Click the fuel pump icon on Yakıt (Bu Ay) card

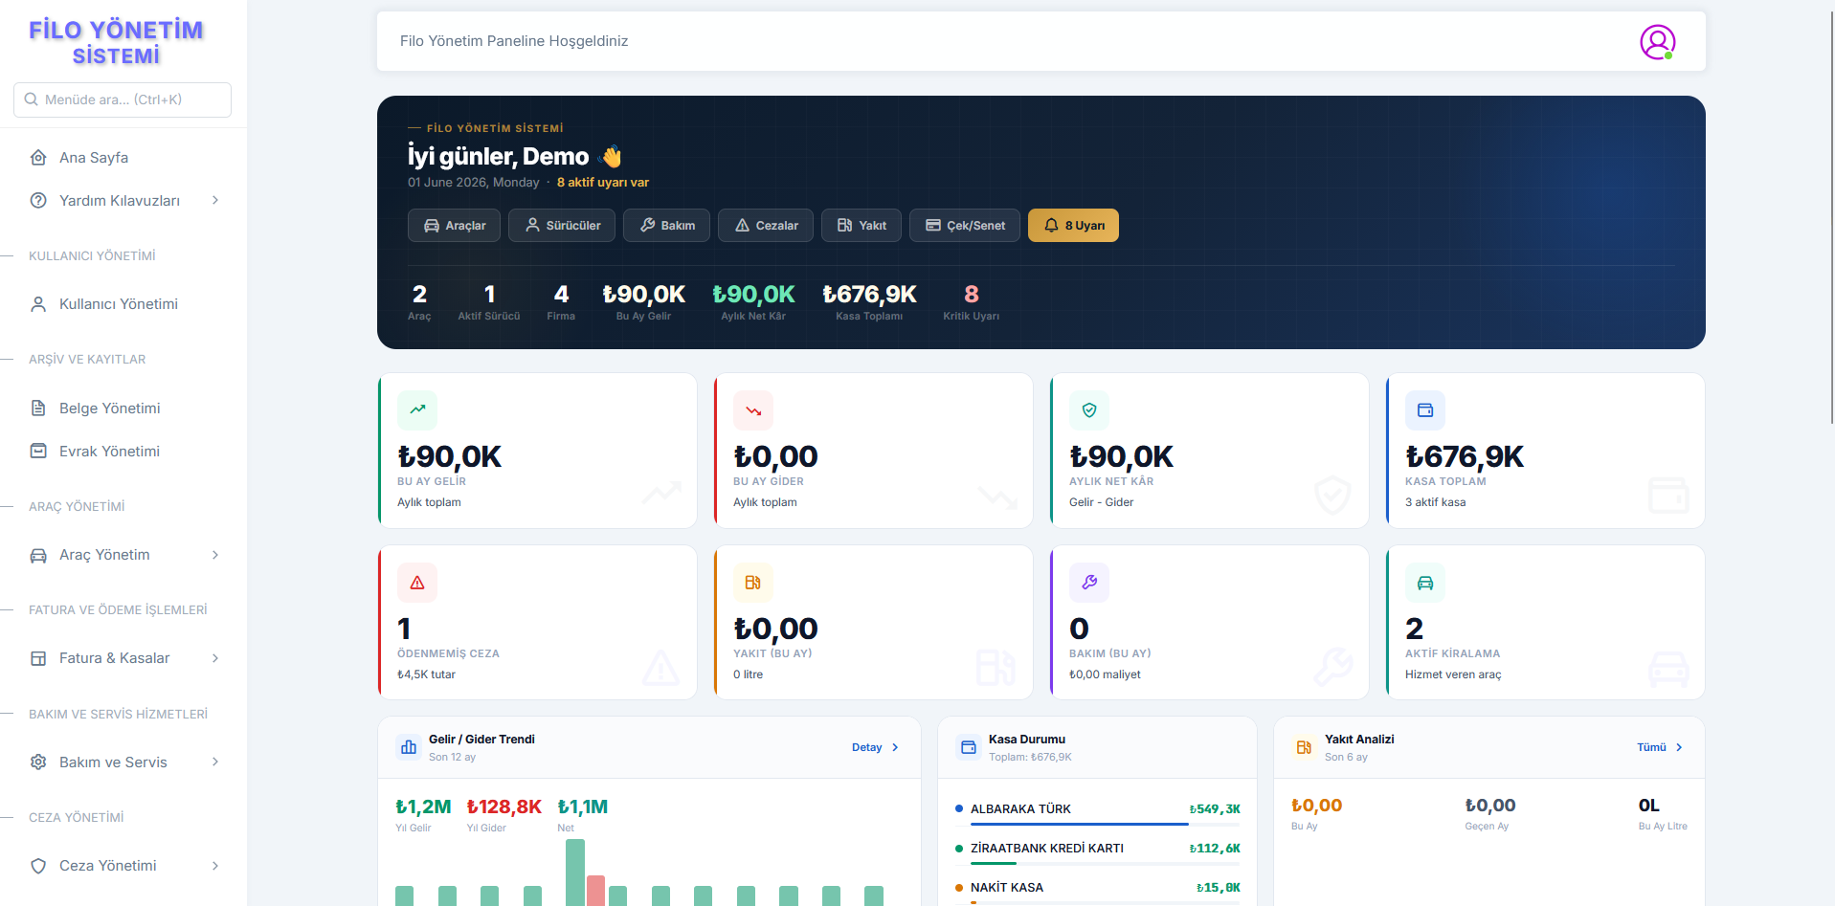click(753, 582)
